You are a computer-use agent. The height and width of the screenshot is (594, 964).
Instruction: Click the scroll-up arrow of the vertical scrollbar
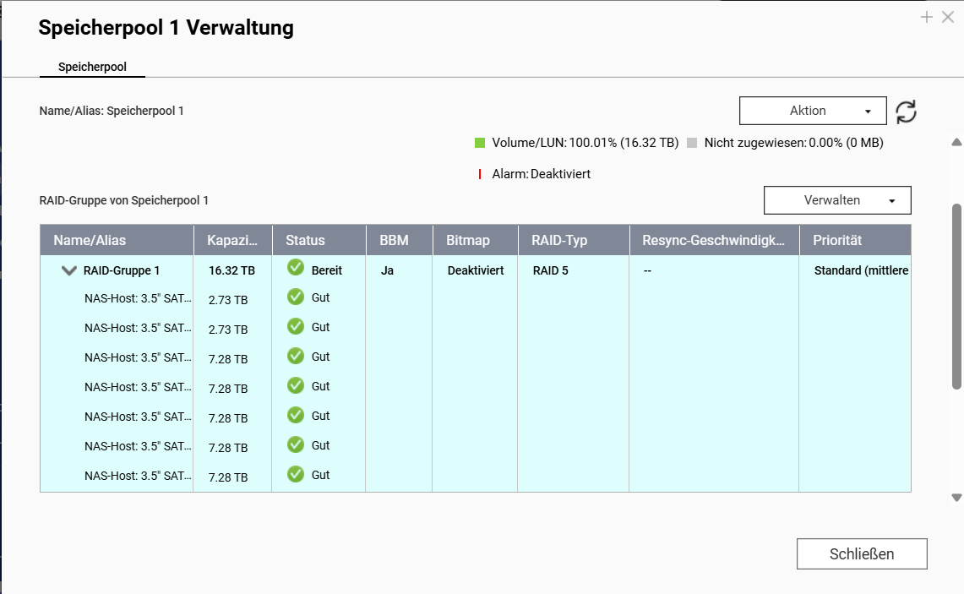point(956,142)
